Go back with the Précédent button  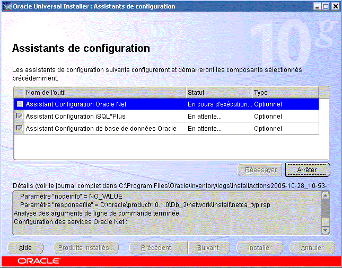tap(156, 248)
